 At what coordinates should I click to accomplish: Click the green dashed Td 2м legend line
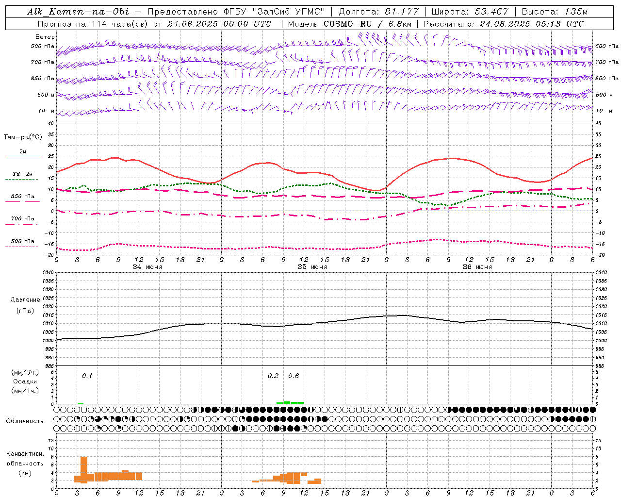pyautogui.click(x=21, y=179)
